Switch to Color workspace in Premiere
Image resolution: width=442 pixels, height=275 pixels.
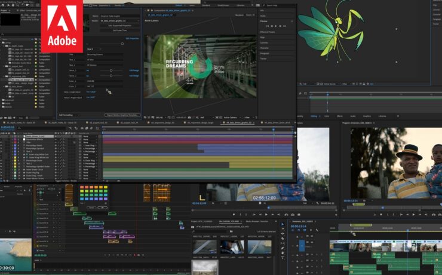coord(327,116)
